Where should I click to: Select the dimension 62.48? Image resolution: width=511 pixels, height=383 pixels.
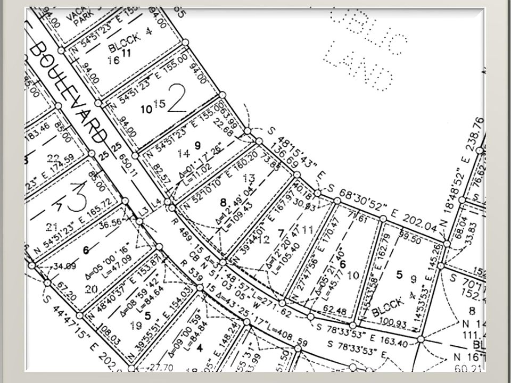(x=335, y=310)
